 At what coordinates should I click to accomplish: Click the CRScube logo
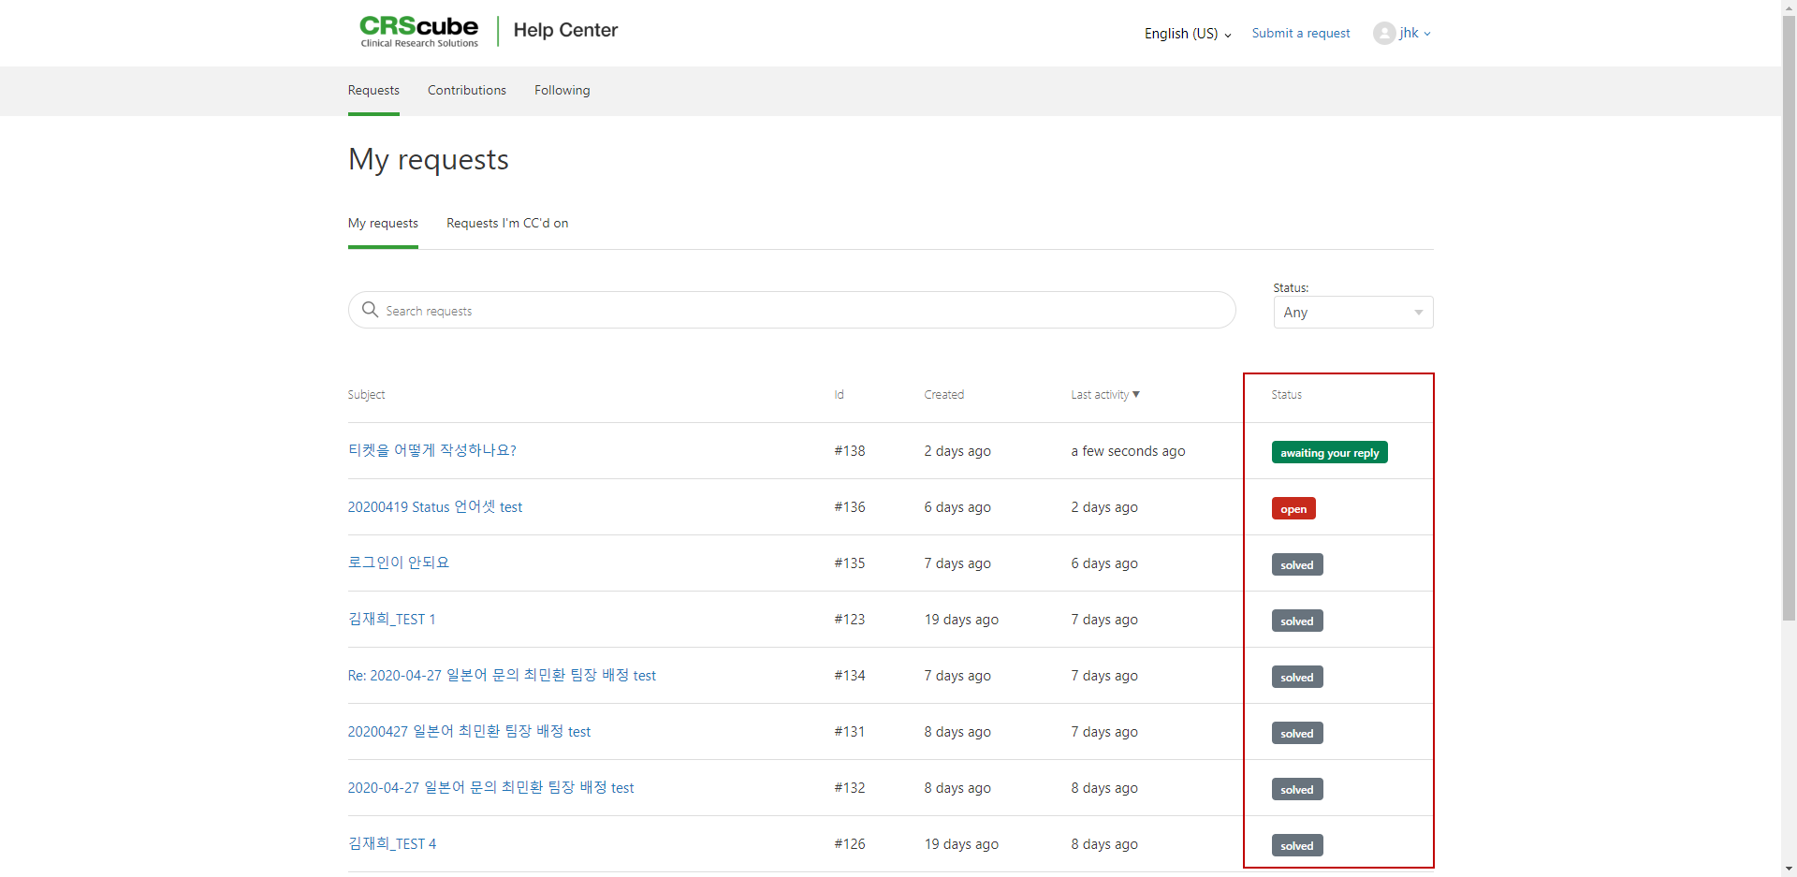(x=418, y=31)
